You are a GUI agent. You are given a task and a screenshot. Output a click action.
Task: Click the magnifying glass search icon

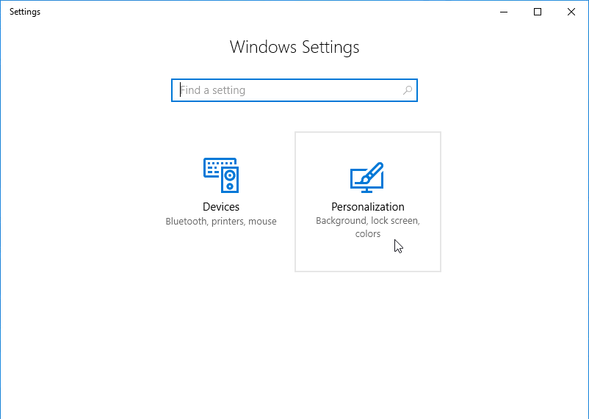408,90
